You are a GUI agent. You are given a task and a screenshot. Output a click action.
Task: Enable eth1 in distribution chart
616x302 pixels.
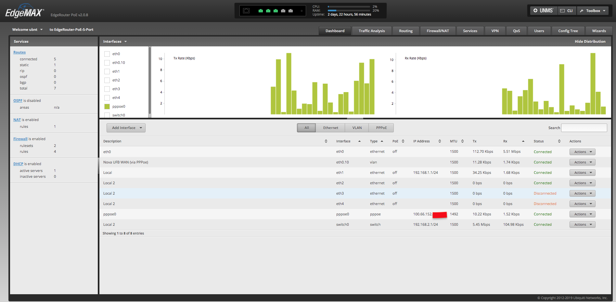pos(107,71)
